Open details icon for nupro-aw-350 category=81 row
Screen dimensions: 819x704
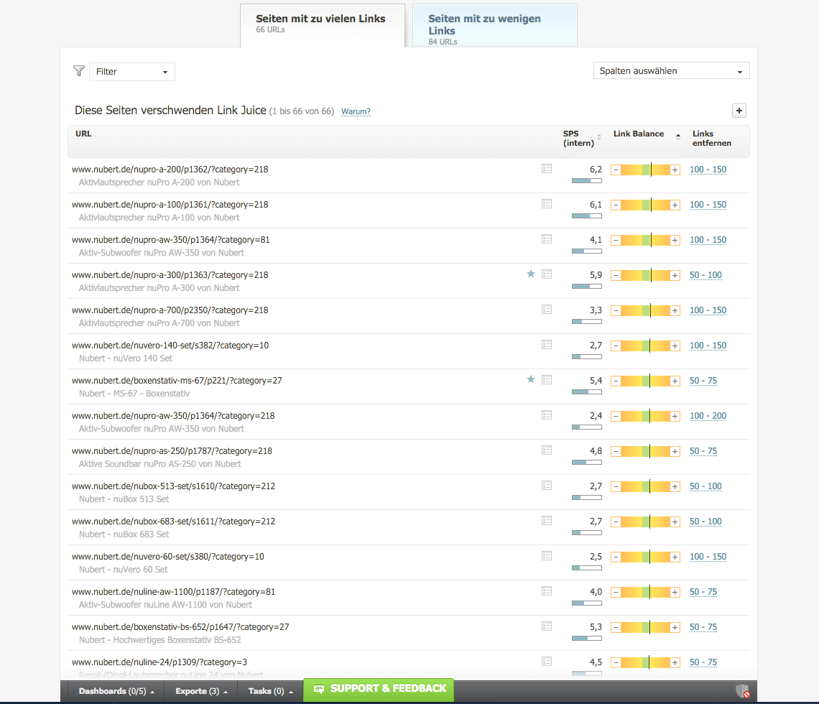point(546,239)
